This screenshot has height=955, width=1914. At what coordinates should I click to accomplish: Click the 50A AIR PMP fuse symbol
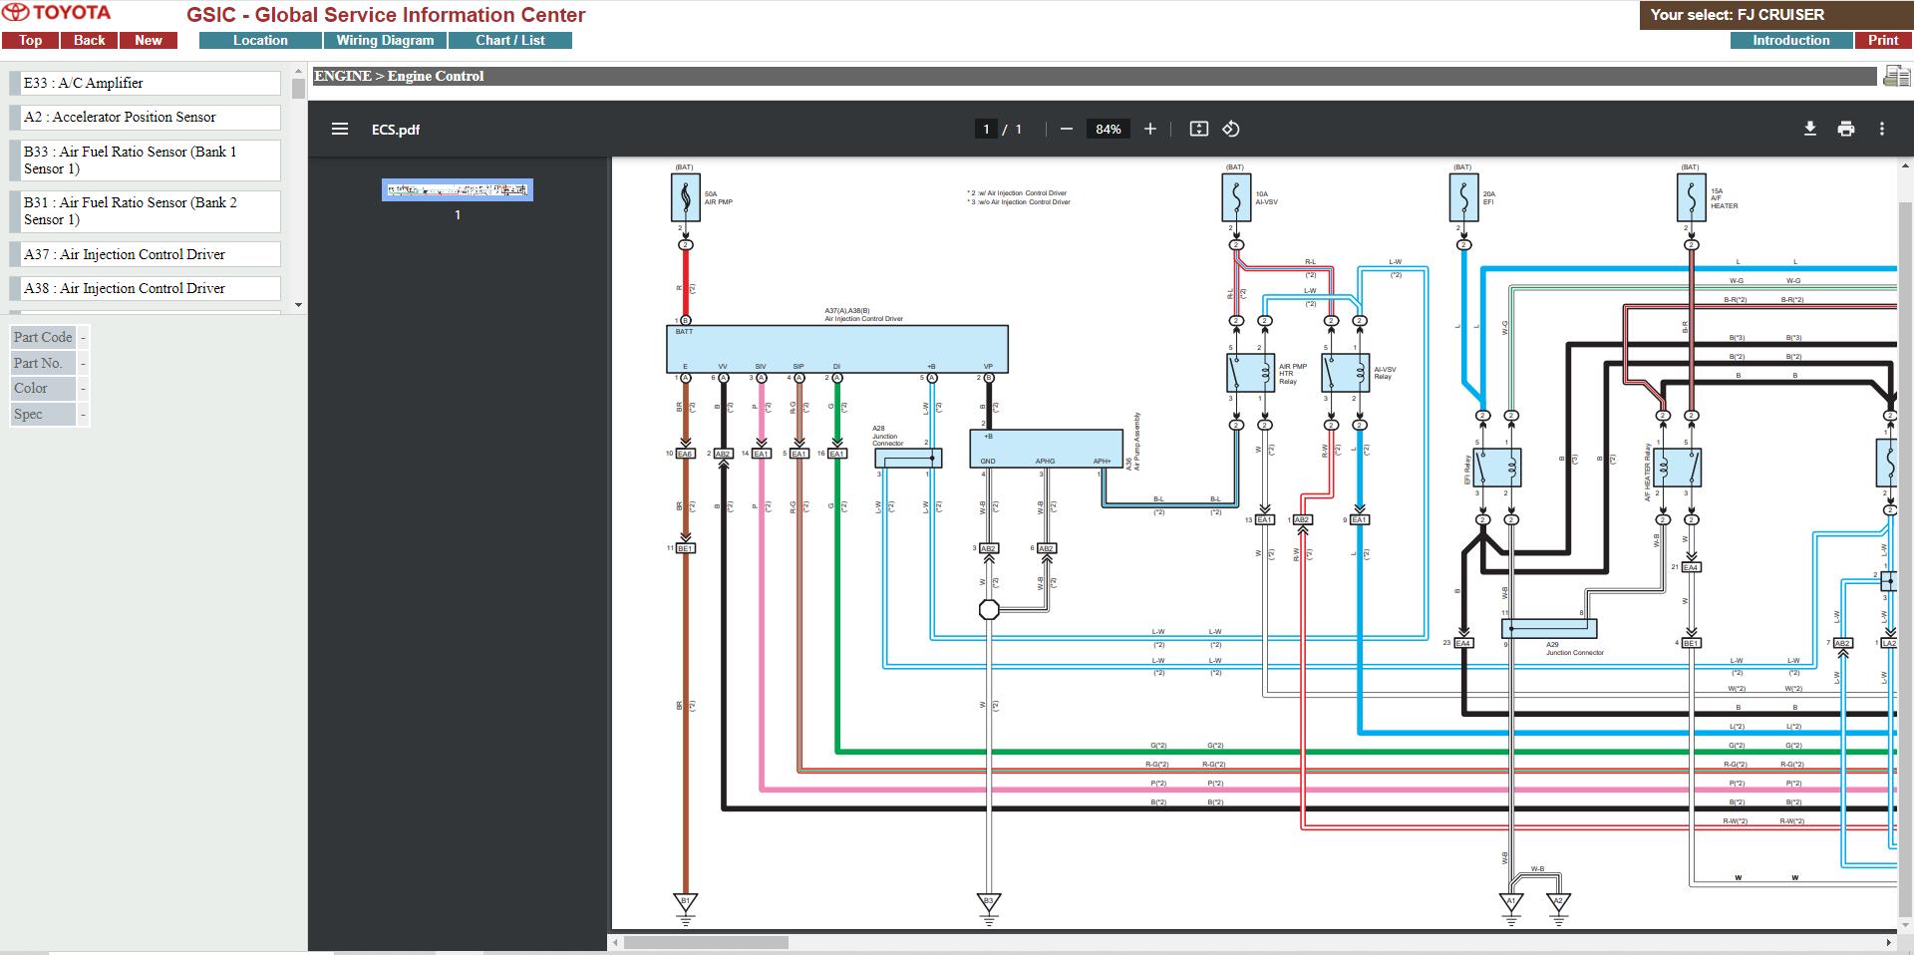[x=686, y=197]
